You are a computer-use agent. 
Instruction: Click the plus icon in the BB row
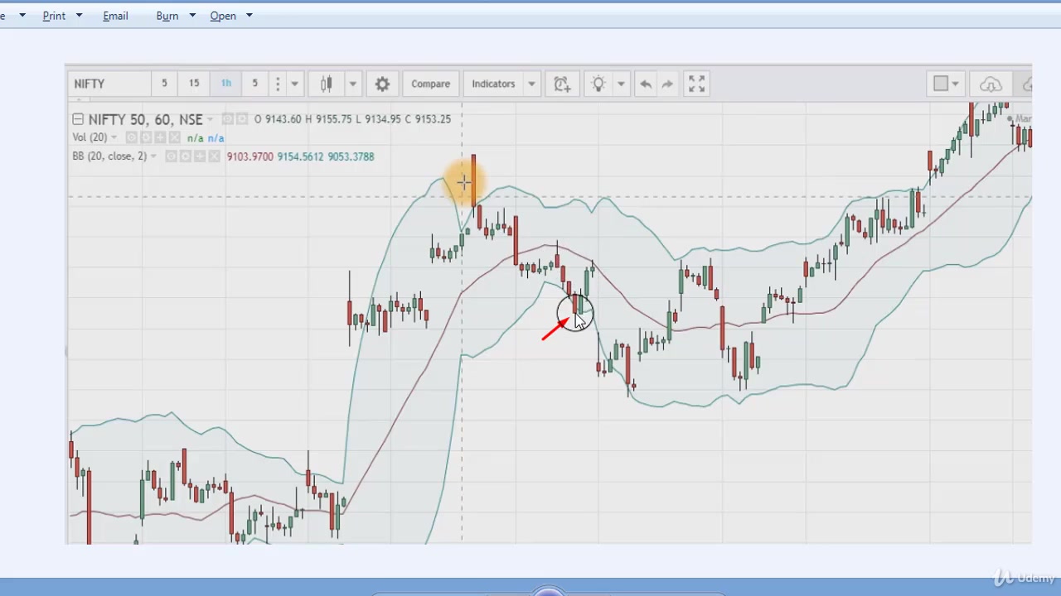[x=199, y=156]
